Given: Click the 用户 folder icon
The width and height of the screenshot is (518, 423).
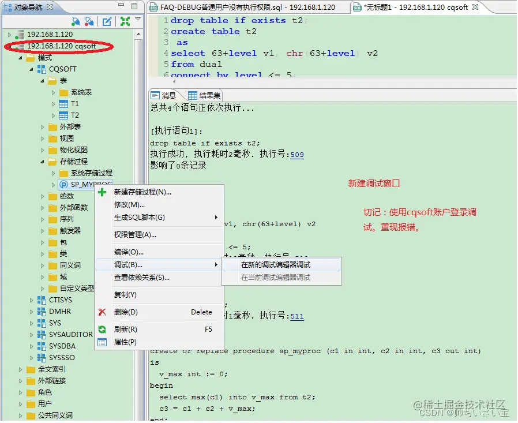Looking at the screenshot, I should 31,404.
